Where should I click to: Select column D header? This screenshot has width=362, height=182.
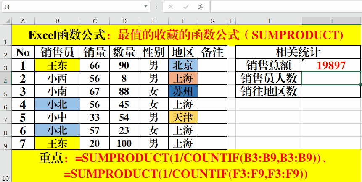(124, 21)
